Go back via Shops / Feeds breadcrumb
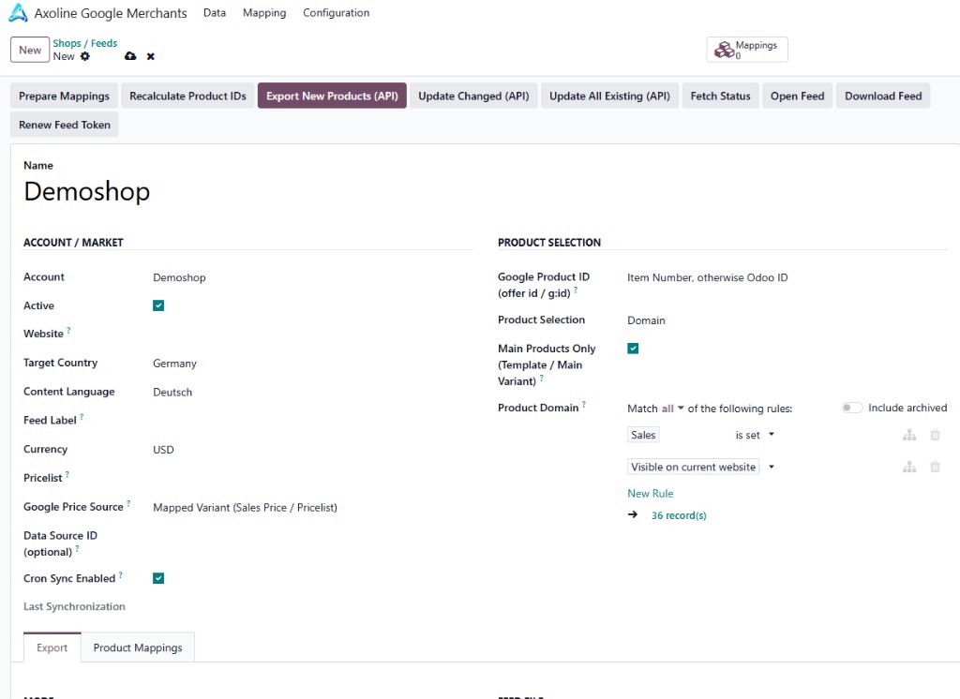This screenshot has width=960, height=699. (x=85, y=43)
